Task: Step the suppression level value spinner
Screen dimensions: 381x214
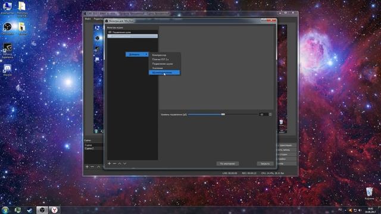Action: click(x=270, y=114)
